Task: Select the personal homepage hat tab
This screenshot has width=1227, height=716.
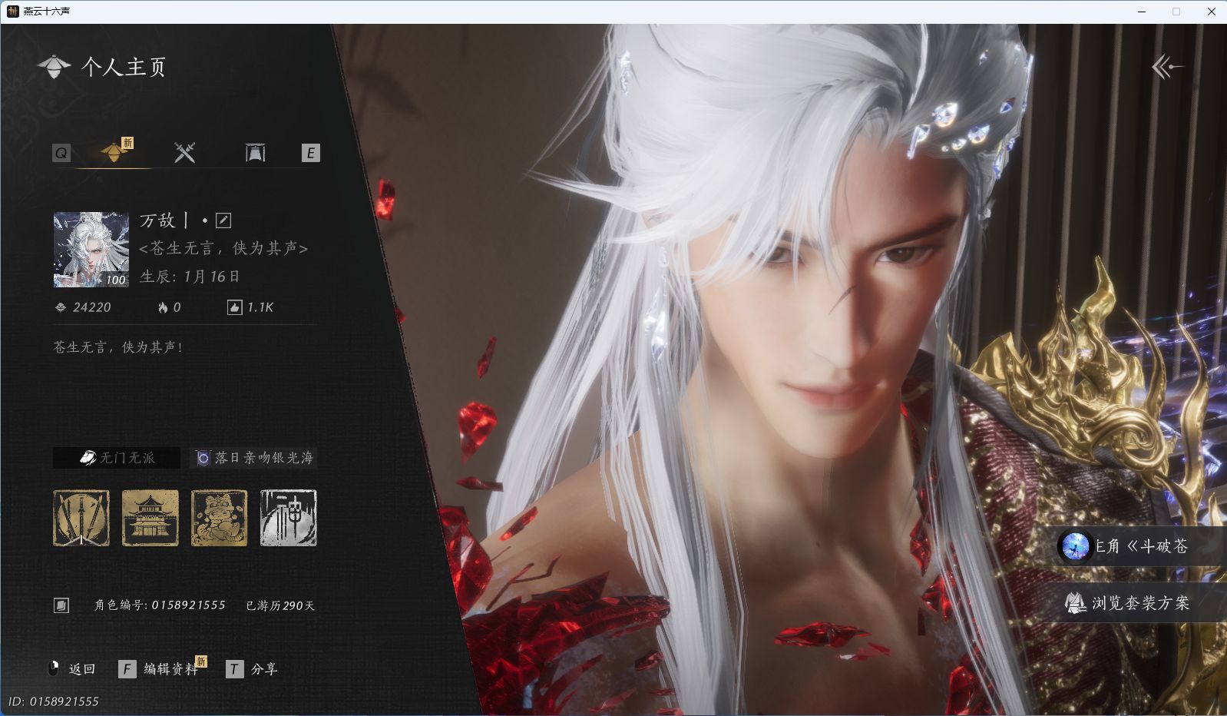Action: point(114,152)
